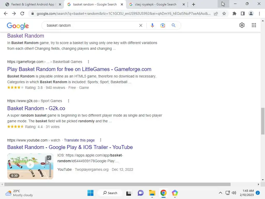Click the scroll right arrow
This screenshot has width=265, height=199.
[x=259, y=184]
